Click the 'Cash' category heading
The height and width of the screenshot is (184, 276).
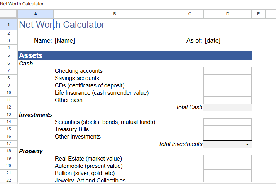tap(26, 64)
